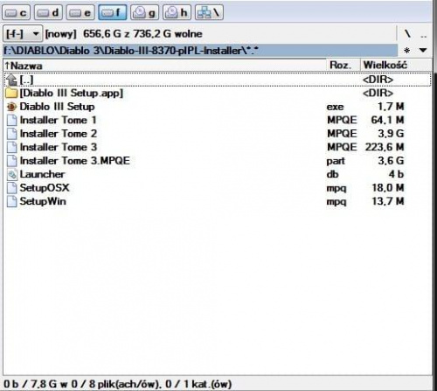The height and width of the screenshot is (391, 437).
Task: Sort files by Roz. extension column
Action: (x=343, y=66)
